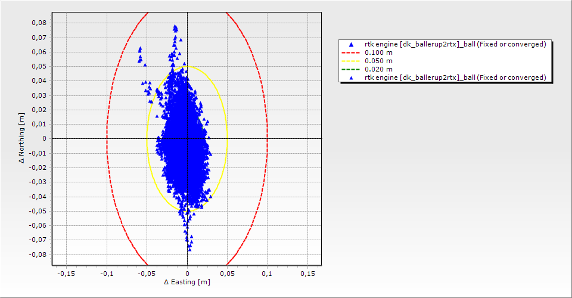Viewport: 572px width, 298px height.
Task: Select the "0.100 m" legend label
Action: coord(379,52)
